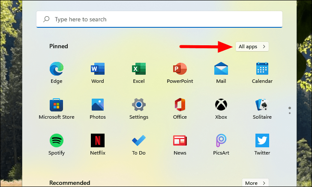Open the Calendar app
This screenshot has width=312, height=187.
coord(262,73)
